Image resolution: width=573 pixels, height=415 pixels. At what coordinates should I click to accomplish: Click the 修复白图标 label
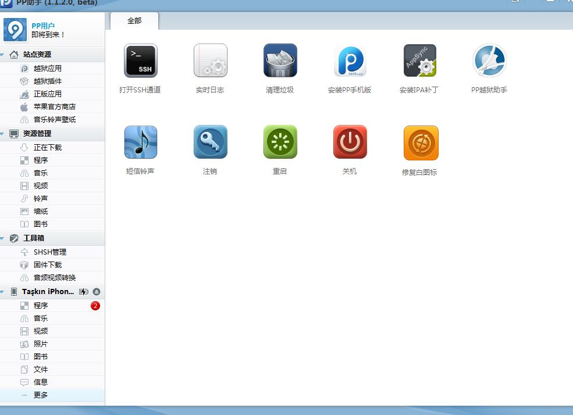pos(419,172)
